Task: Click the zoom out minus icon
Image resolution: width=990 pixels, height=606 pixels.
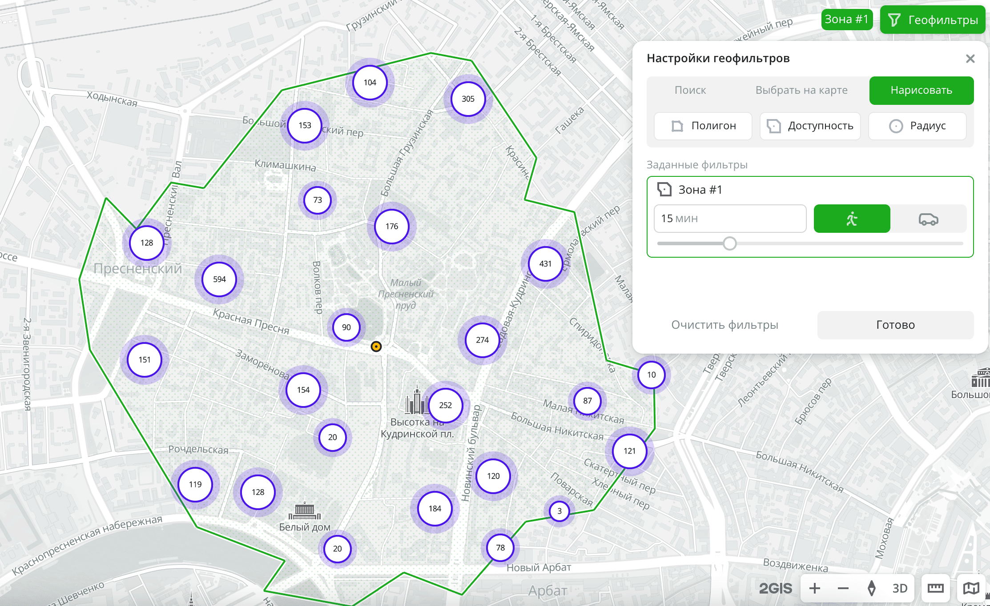Action: (x=843, y=588)
